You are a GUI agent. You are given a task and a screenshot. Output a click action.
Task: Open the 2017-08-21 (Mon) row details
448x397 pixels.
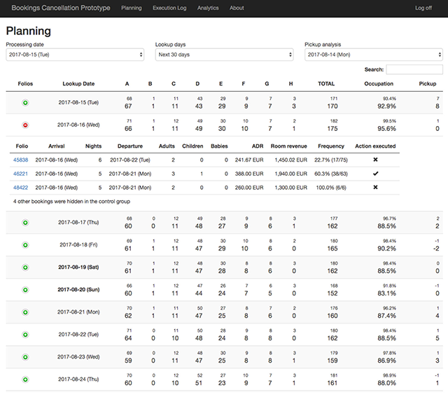[x=25, y=312]
